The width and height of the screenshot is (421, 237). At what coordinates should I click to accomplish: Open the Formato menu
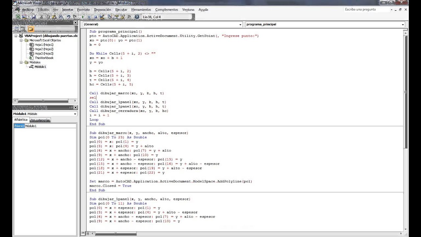pos(84,10)
